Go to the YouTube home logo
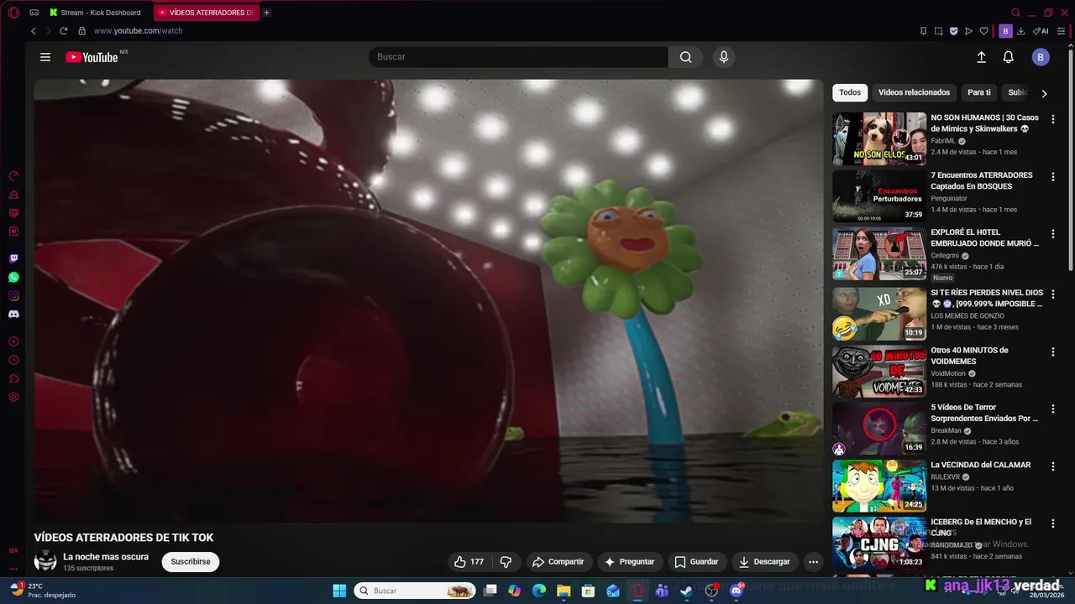1075x604 pixels. click(x=92, y=57)
